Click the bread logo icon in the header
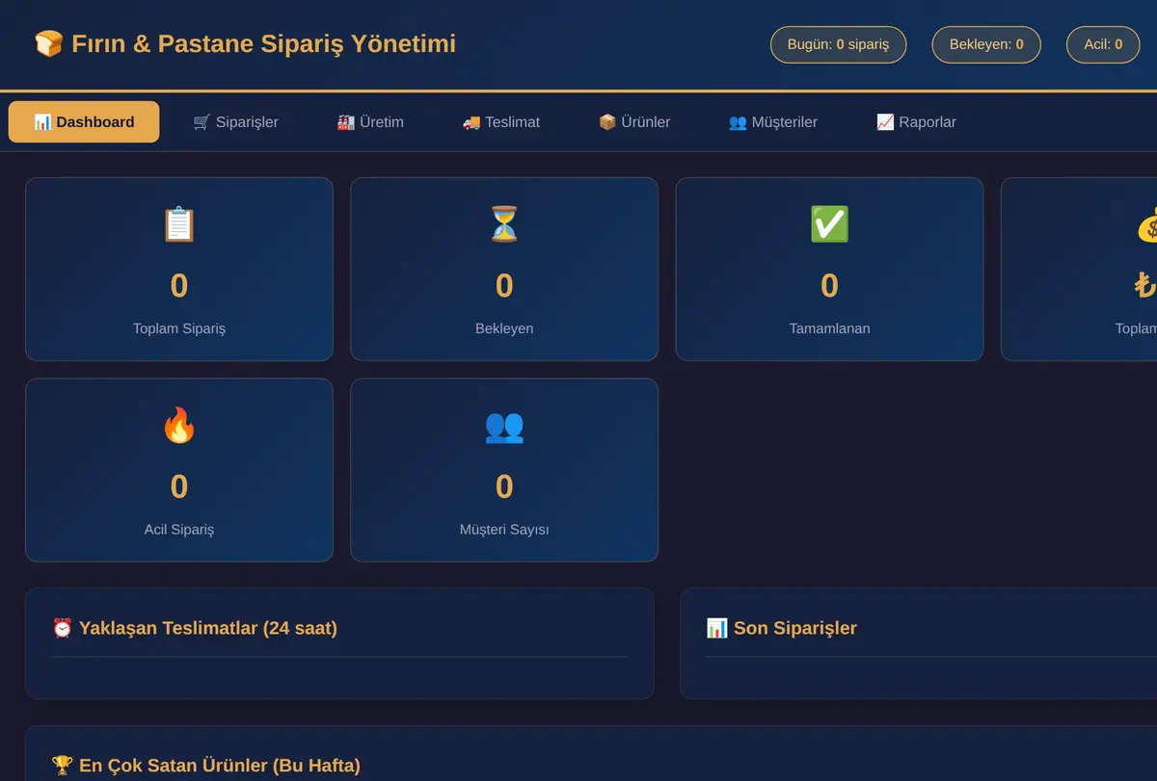 (x=48, y=43)
